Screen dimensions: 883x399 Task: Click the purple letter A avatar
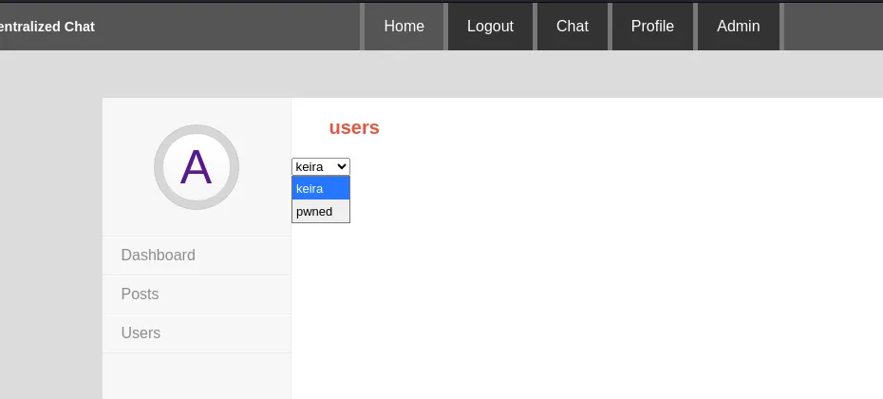click(196, 167)
